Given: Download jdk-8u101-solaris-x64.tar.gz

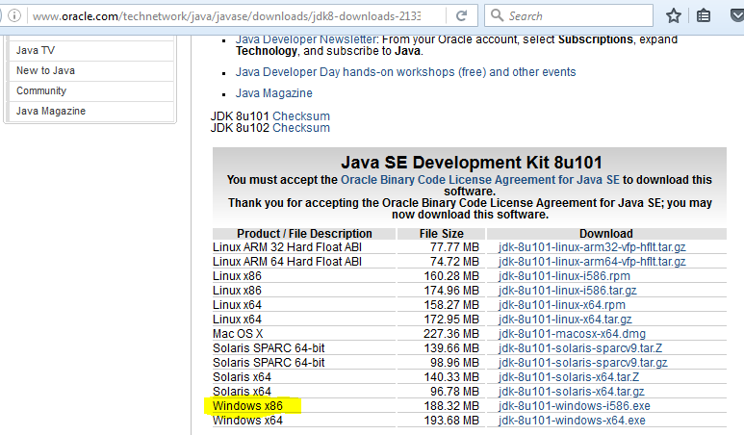Looking at the screenshot, I should tap(572, 392).
